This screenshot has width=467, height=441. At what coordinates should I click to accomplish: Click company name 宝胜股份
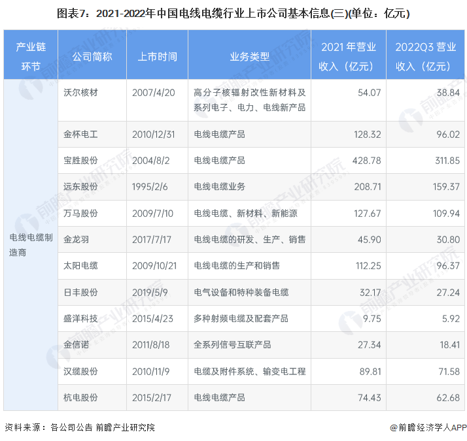click(x=80, y=160)
